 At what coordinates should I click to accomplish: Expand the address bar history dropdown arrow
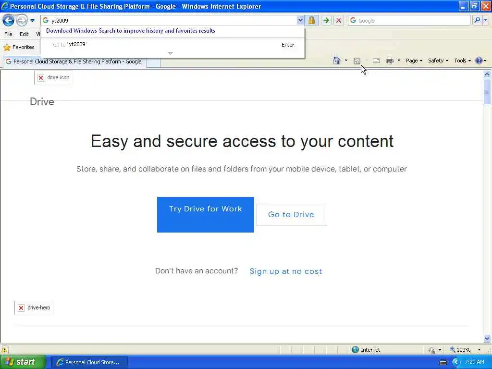pyautogui.click(x=300, y=20)
